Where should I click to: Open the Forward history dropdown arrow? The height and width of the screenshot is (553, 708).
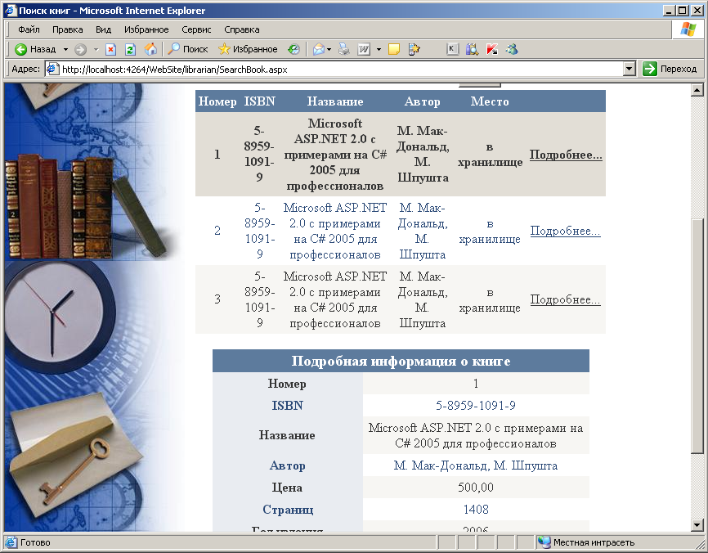(x=96, y=49)
